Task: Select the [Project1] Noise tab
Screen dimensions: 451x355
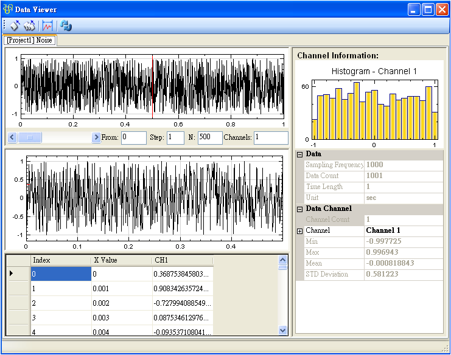Action: coord(30,40)
